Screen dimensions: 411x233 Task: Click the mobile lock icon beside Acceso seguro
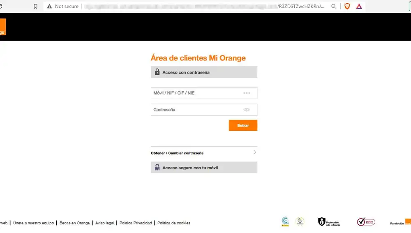157,168
